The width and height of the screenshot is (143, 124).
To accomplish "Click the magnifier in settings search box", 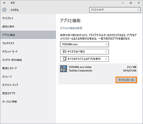I will click(138, 10).
